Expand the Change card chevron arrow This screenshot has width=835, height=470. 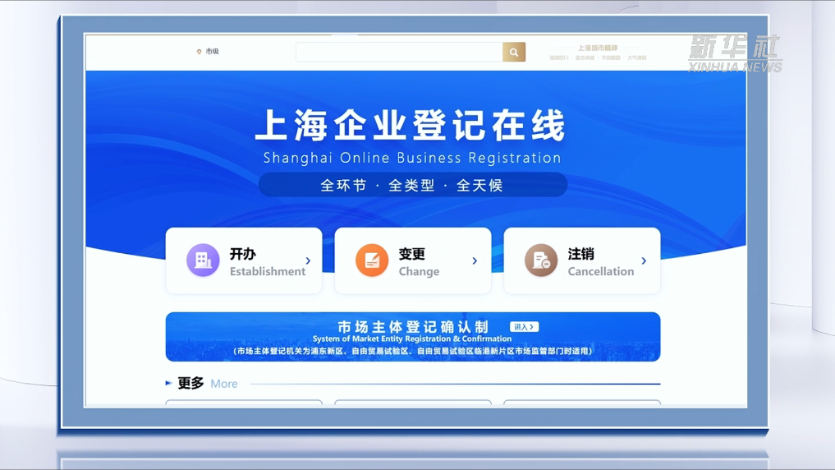click(x=475, y=261)
